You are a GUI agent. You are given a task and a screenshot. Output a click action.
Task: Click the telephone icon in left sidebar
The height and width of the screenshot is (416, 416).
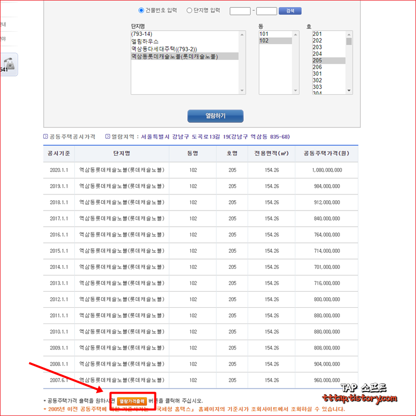(x=9, y=64)
